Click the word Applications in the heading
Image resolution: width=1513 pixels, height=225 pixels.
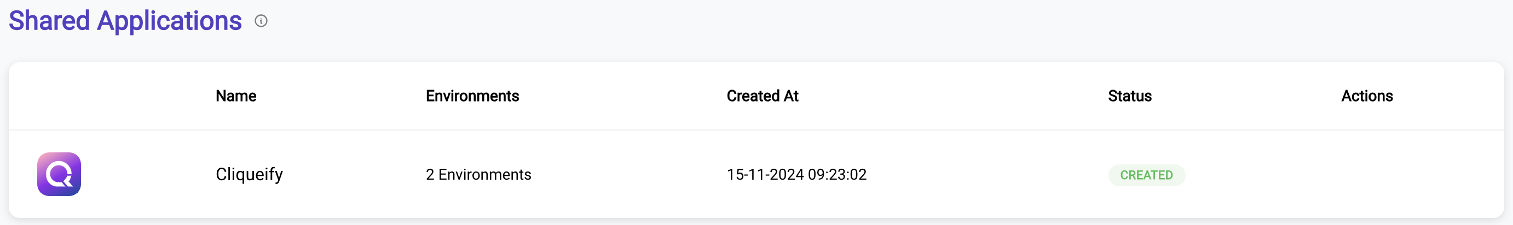click(x=169, y=22)
